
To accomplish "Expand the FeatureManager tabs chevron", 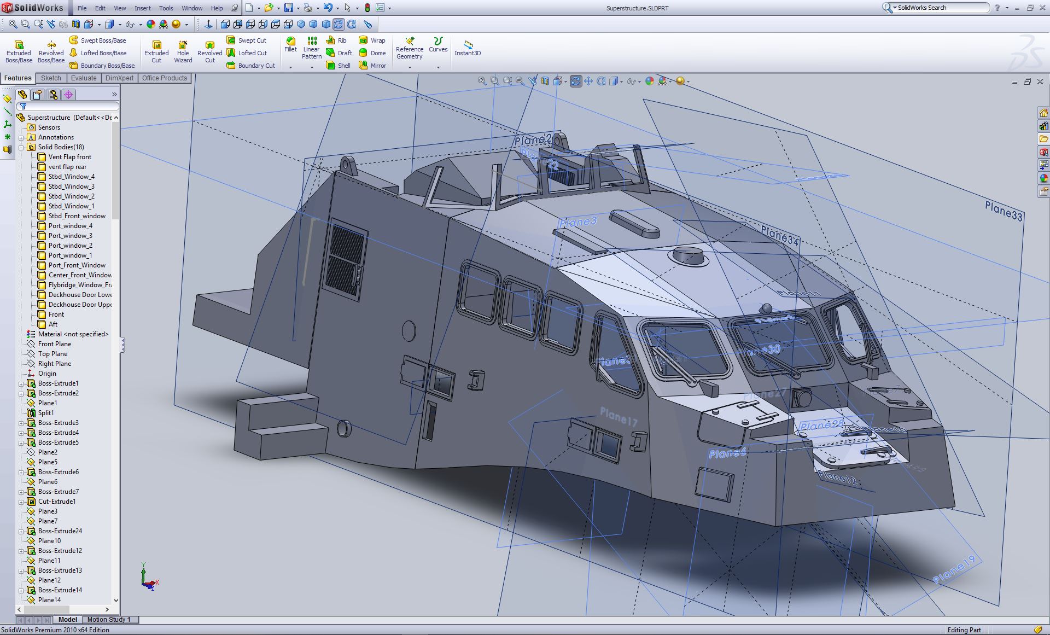I will pos(114,95).
